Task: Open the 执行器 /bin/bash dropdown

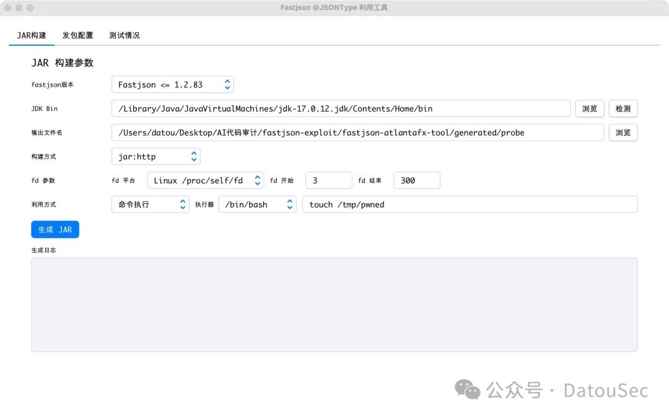Action: click(x=257, y=204)
